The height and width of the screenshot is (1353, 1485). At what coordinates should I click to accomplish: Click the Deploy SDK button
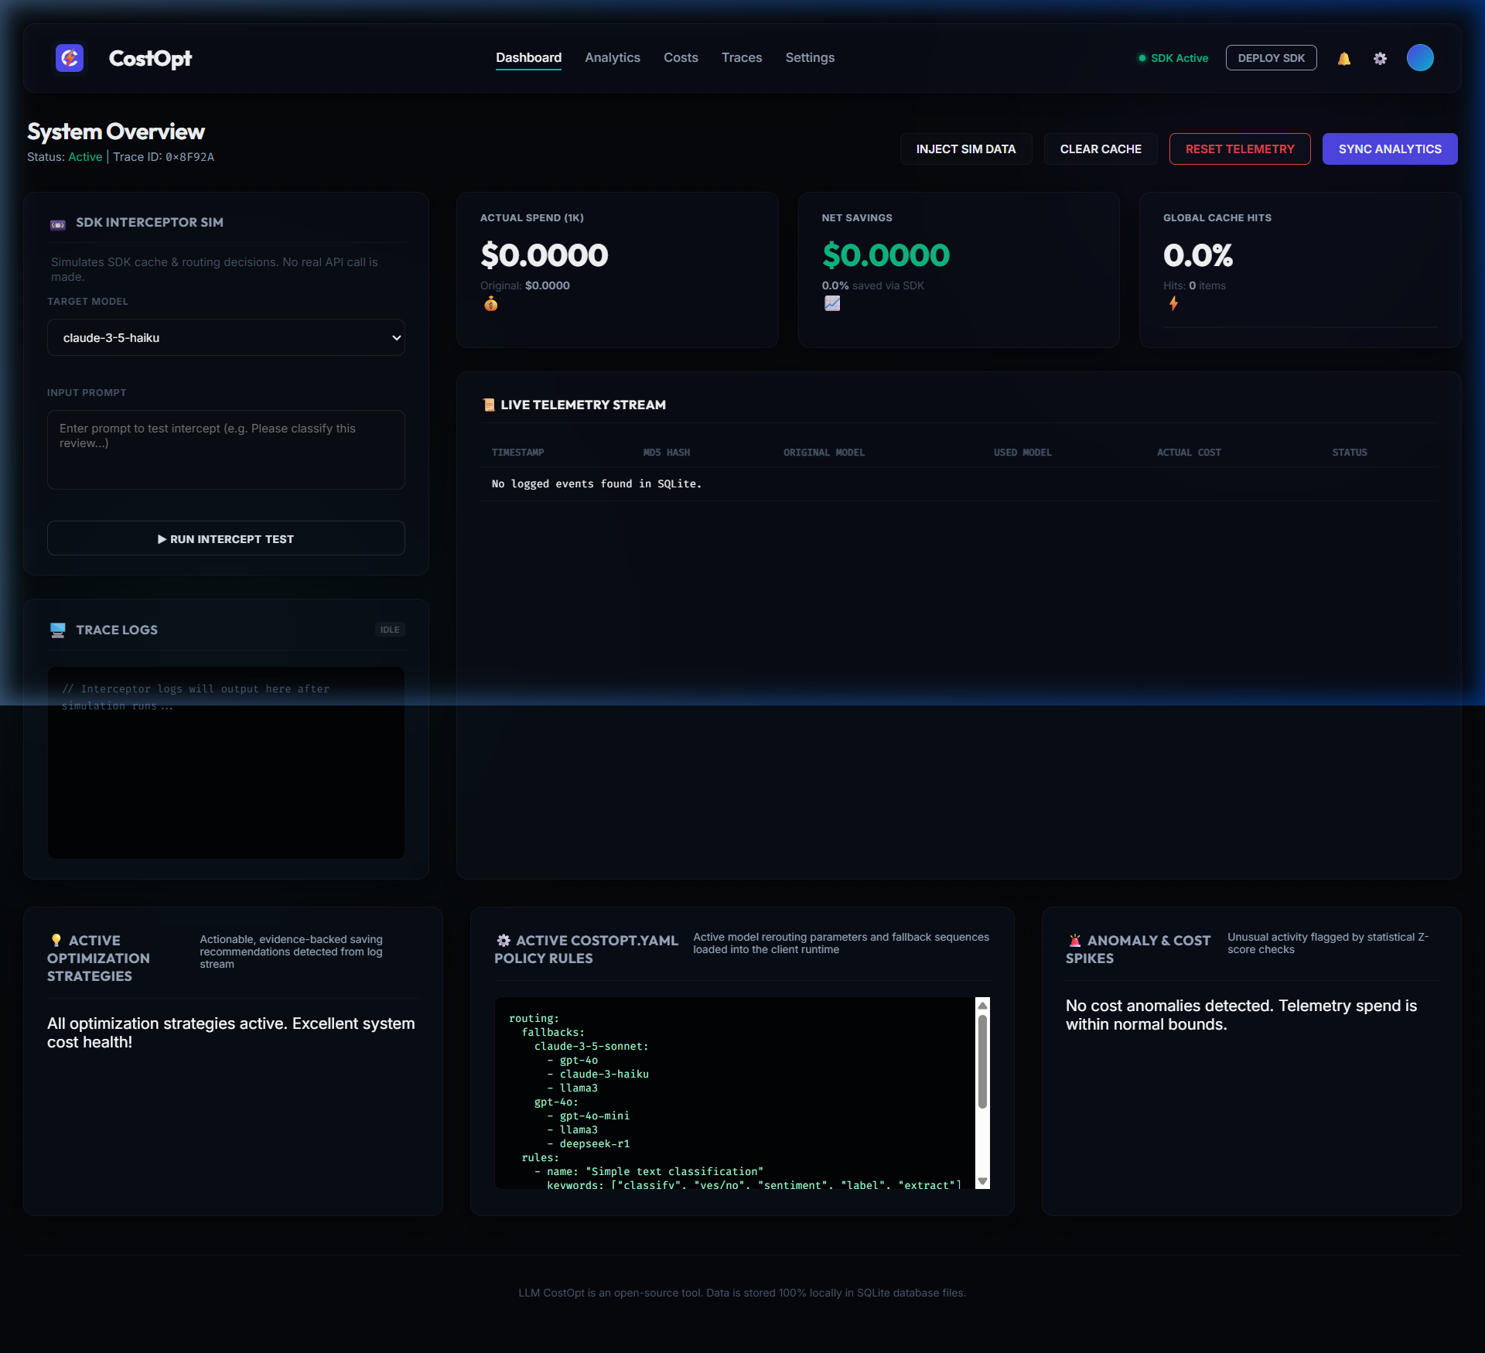click(1271, 58)
